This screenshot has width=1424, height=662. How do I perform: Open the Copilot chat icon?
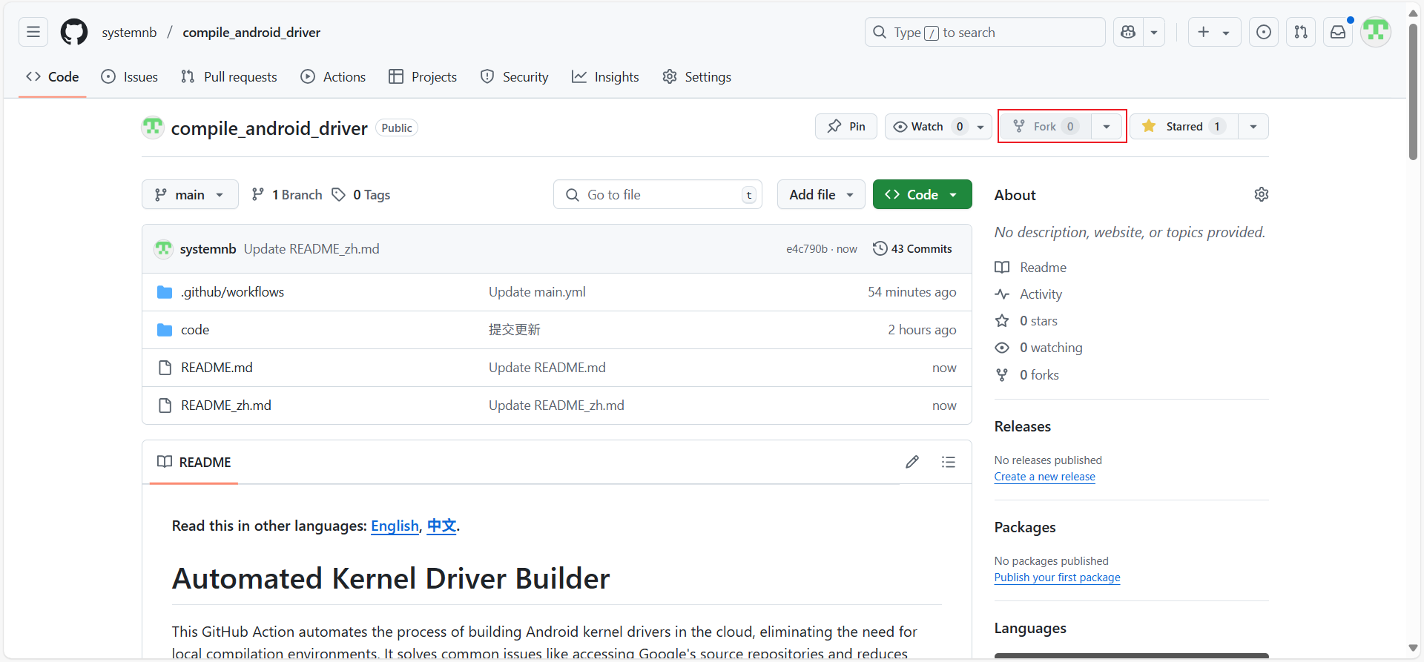pyautogui.click(x=1128, y=32)
